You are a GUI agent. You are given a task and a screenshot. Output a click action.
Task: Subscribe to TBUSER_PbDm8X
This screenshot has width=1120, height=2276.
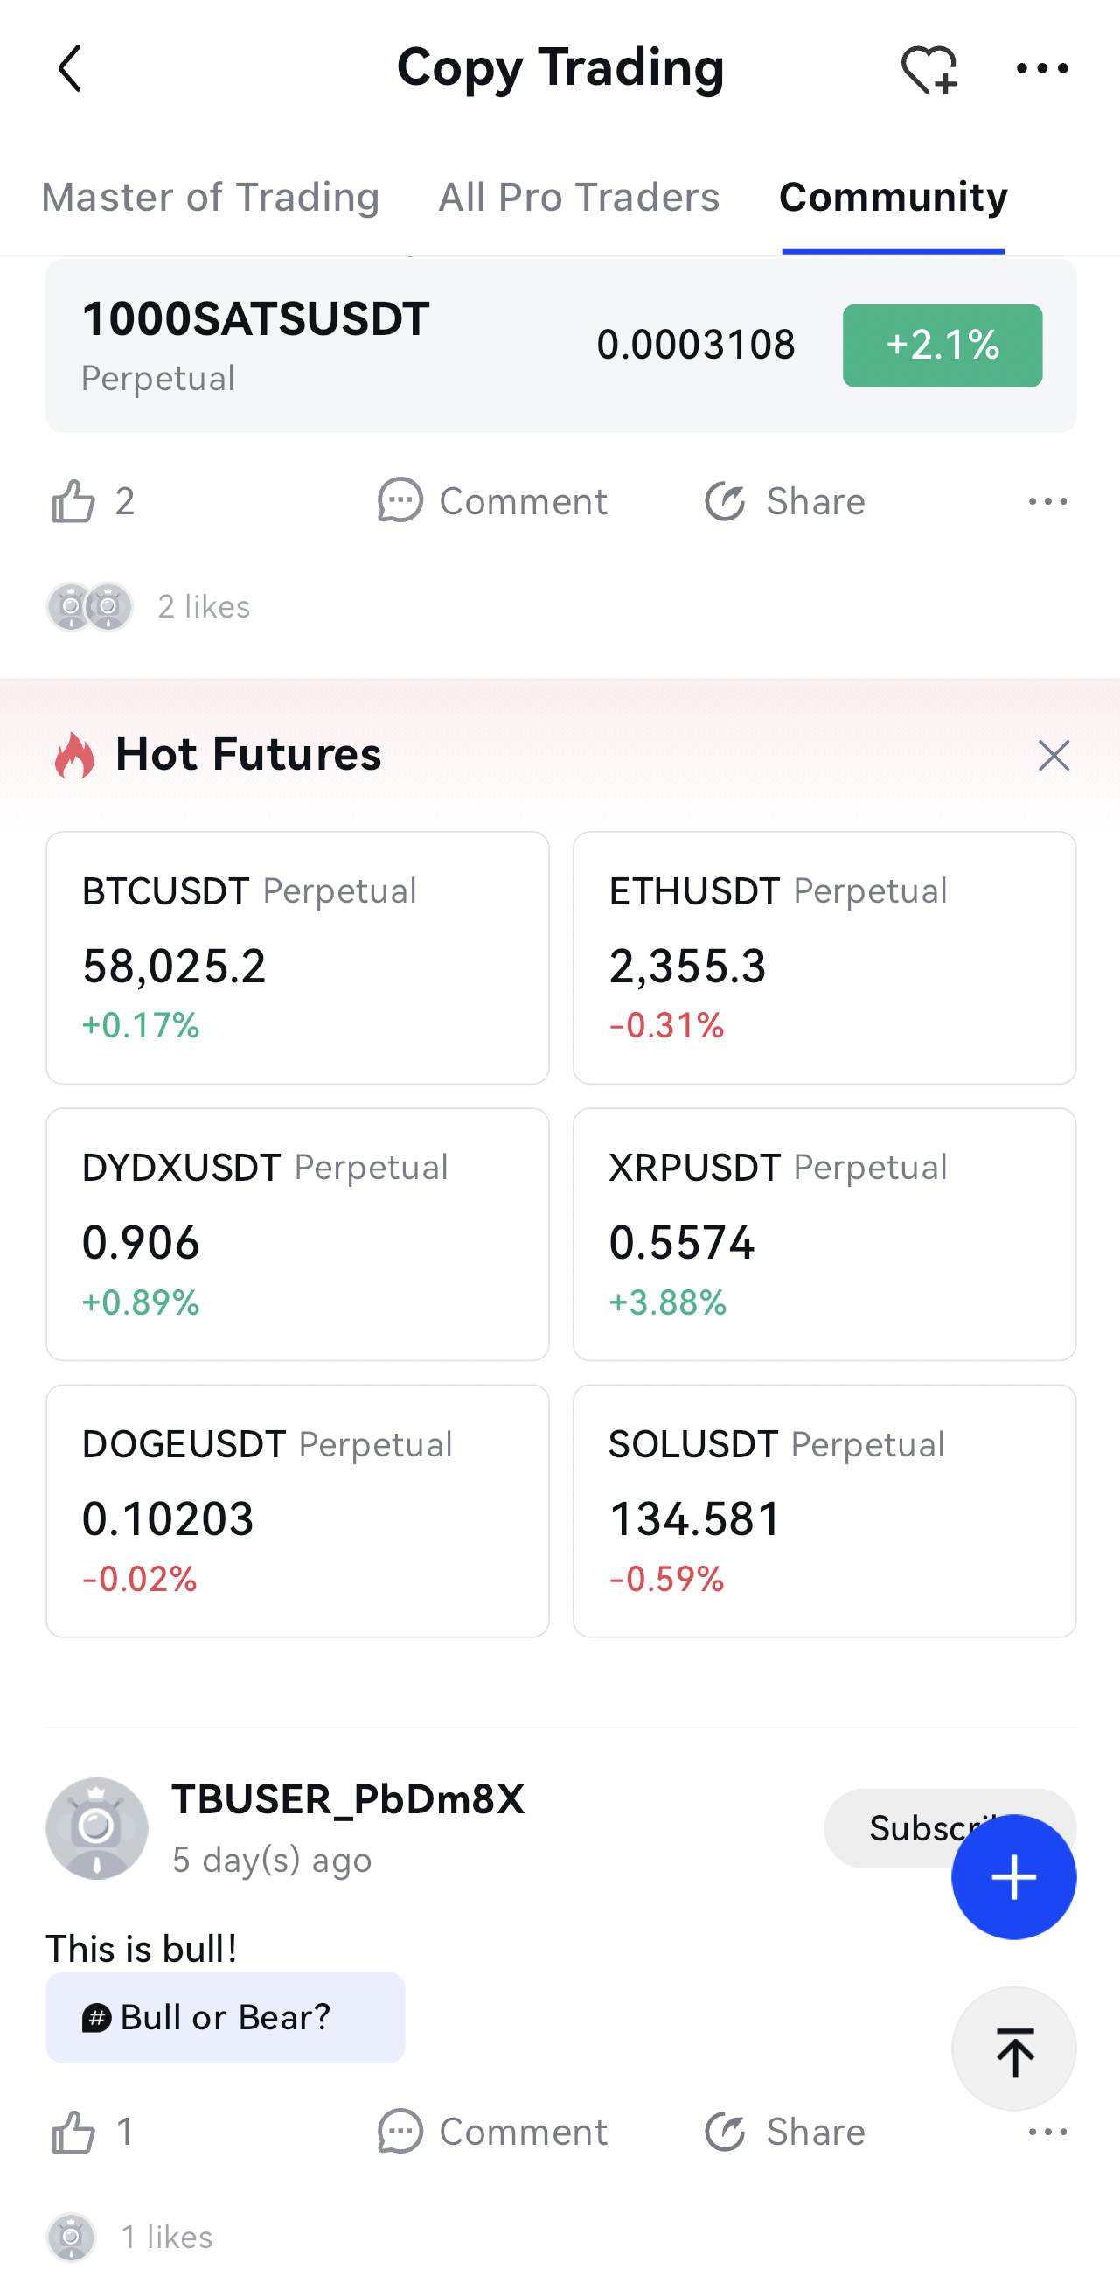[x=883, y=1827]
